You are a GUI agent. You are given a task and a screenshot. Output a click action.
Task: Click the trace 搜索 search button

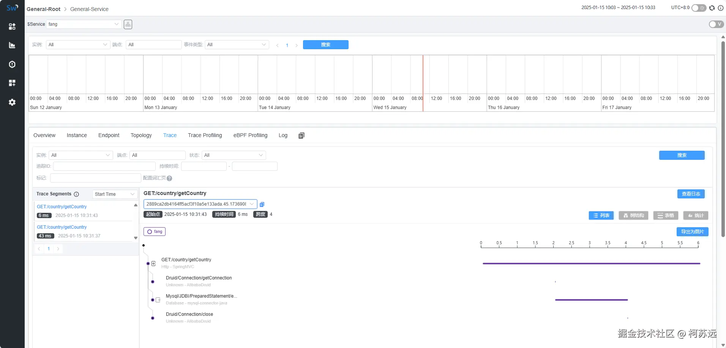pyautogui.click(x=682, y=155)
